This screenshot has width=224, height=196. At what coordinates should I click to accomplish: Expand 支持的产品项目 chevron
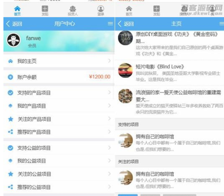pyautogui.click(x=110, y=92)
